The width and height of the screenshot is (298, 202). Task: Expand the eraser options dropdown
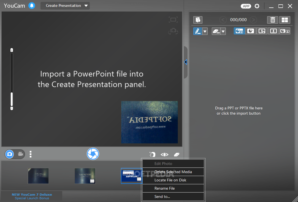click(223, 31)
